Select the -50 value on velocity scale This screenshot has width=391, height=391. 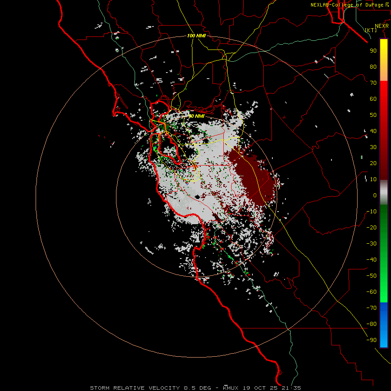(371, 276)
